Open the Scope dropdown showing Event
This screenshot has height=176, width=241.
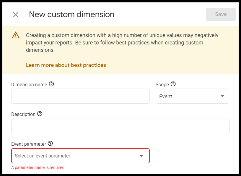tap(192, 96)
